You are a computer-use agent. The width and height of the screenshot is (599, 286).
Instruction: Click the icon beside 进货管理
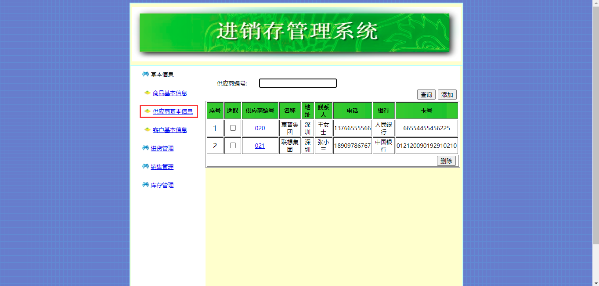click(x=145, y=148)
